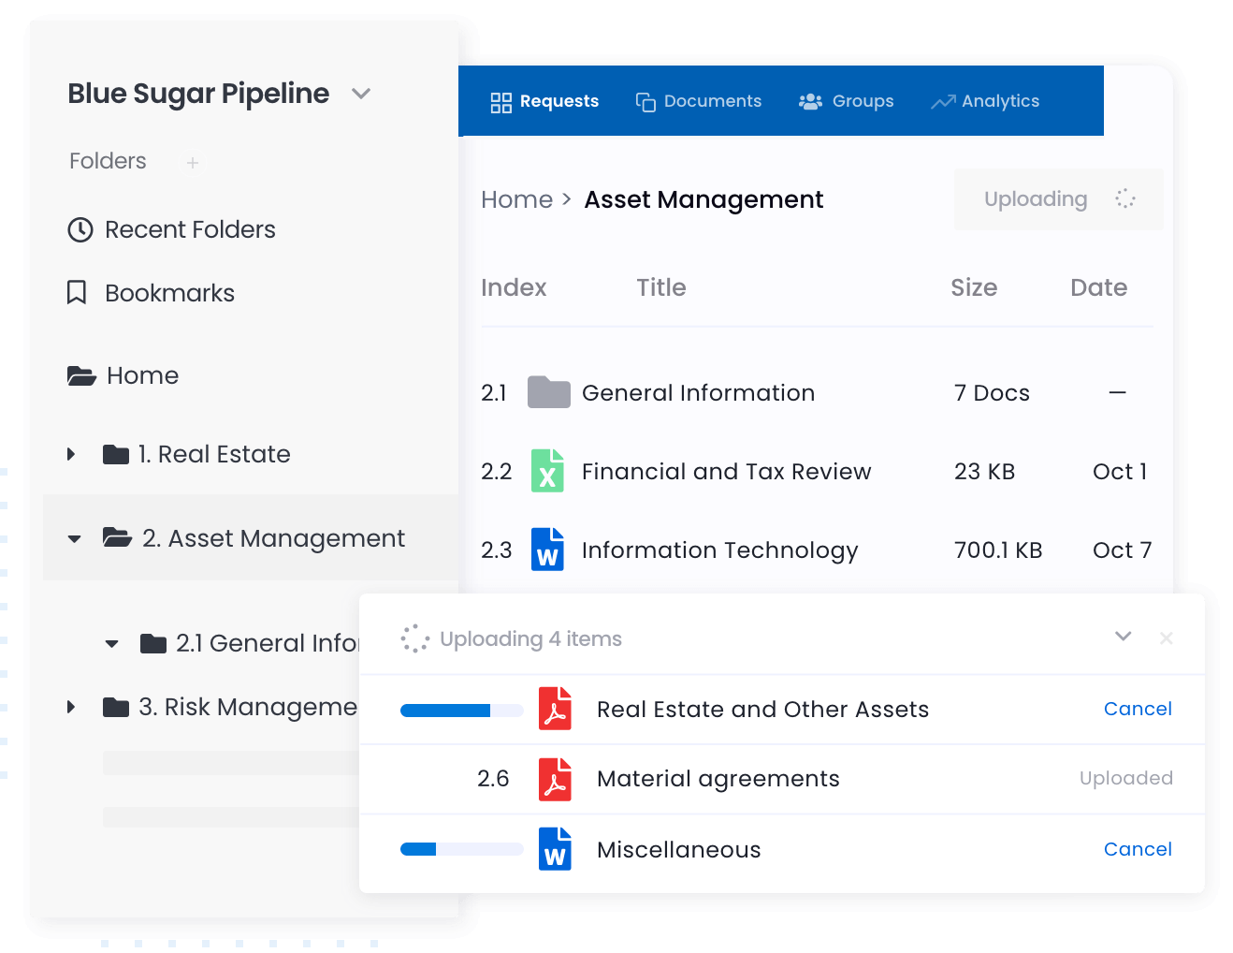Open the Analytics tab
The image size is (1233, 953).
tap(985, 101)
